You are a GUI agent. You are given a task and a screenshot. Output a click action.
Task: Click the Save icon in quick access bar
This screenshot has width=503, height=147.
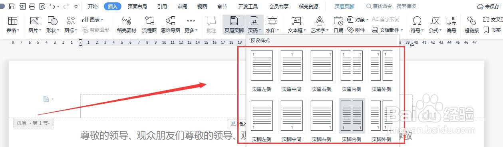click(x=12, y=6)
